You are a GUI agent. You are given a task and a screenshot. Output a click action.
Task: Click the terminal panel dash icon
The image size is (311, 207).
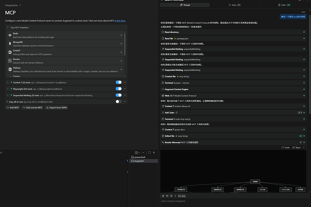tap(143, 153)
